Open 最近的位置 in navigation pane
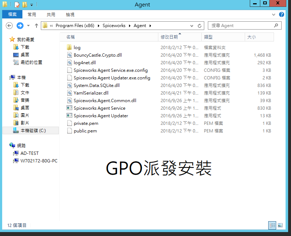 [31, 62]
